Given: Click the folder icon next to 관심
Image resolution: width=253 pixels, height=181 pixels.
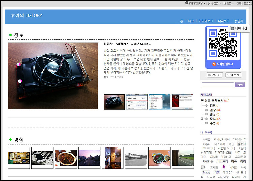Looking at the screenshot, I should click(206, 114).
